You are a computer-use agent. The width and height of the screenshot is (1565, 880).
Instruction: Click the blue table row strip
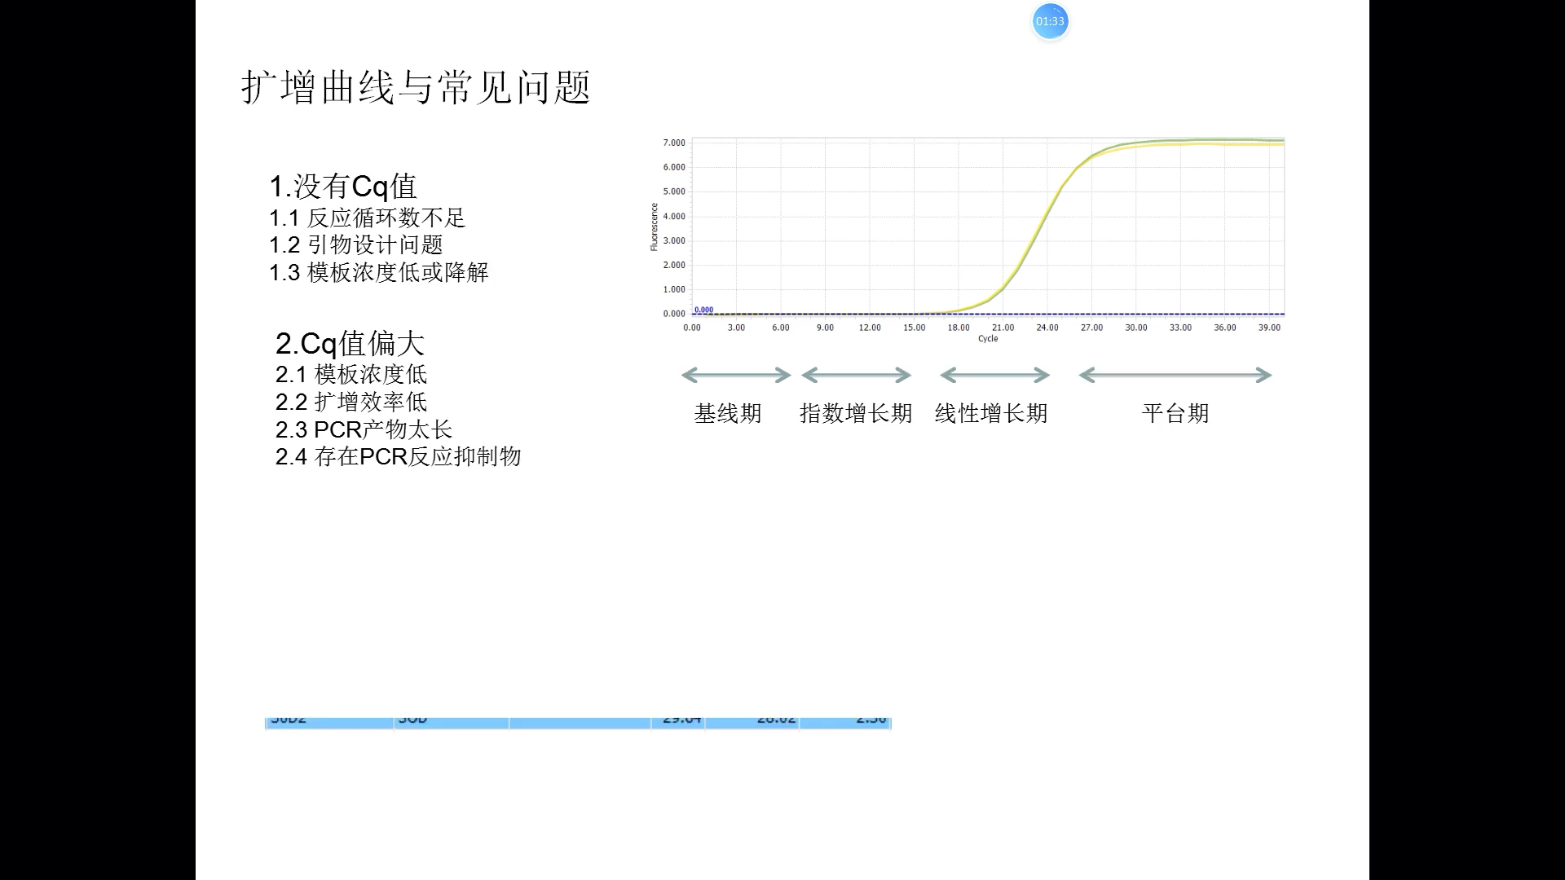coord(578,724)
